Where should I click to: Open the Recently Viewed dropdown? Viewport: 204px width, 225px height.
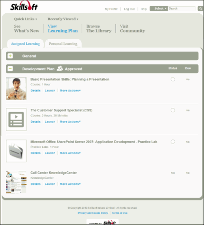coord(63,19)
